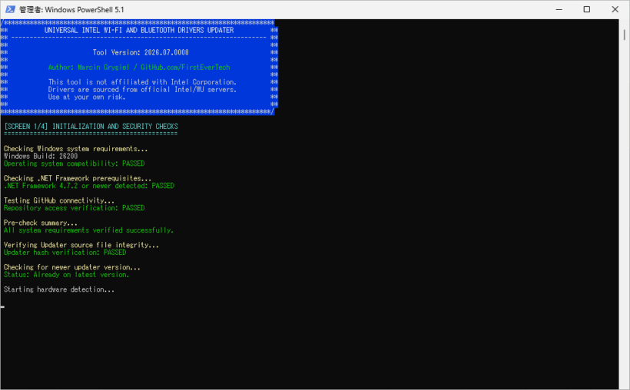Click the 'Tool Version: 2026.07.0008' line
Viewport: 630px width, 390px height.
click(141, 53)
